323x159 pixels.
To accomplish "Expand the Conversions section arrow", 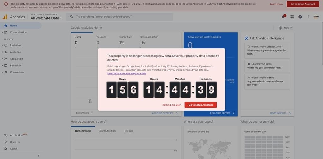I will point(2,72).
